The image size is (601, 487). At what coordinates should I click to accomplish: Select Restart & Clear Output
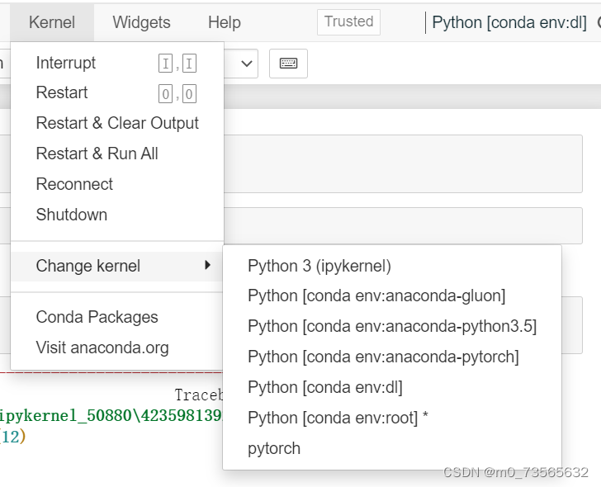coord(117,123)
